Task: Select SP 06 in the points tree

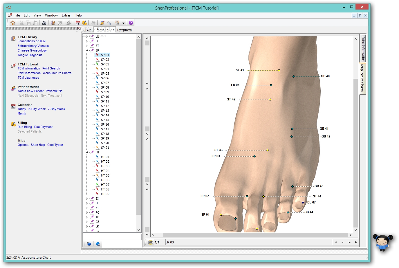Action: (x=105, y=78)
